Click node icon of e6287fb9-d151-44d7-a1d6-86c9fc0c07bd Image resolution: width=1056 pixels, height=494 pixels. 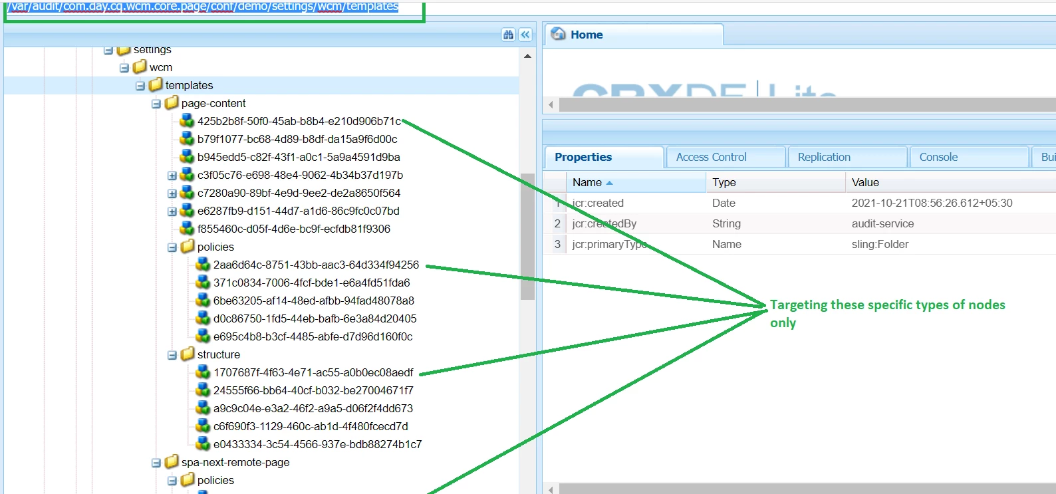[188, 210]
